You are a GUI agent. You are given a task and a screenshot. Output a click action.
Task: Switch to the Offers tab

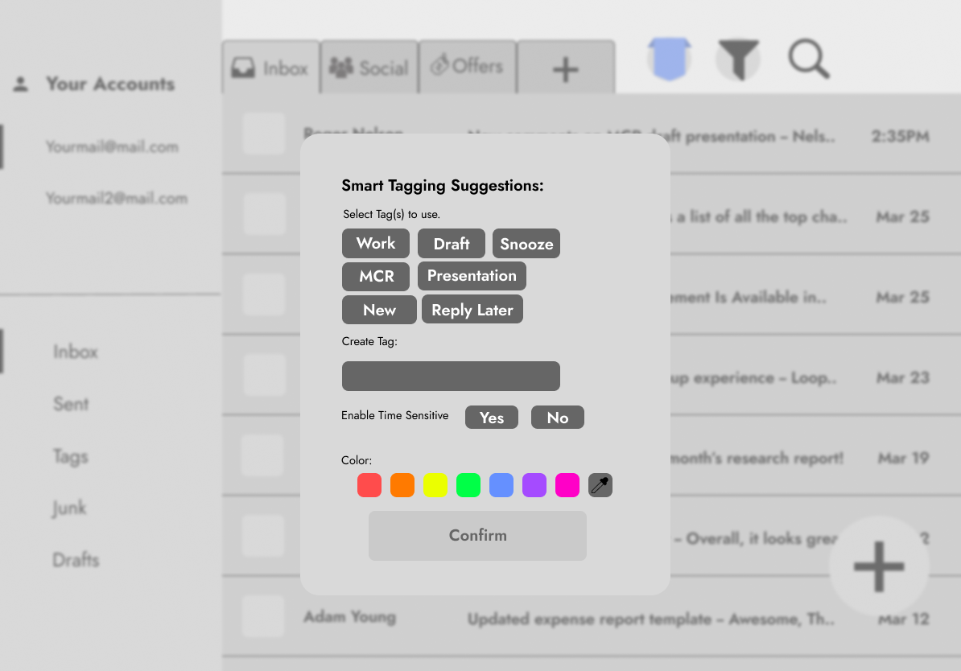tap(468, 68)
